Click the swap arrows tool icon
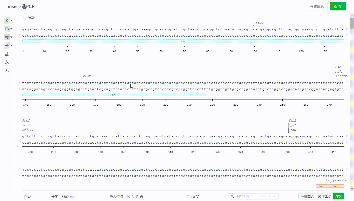This screenshot has width=354, height=201. pos(7,37)
